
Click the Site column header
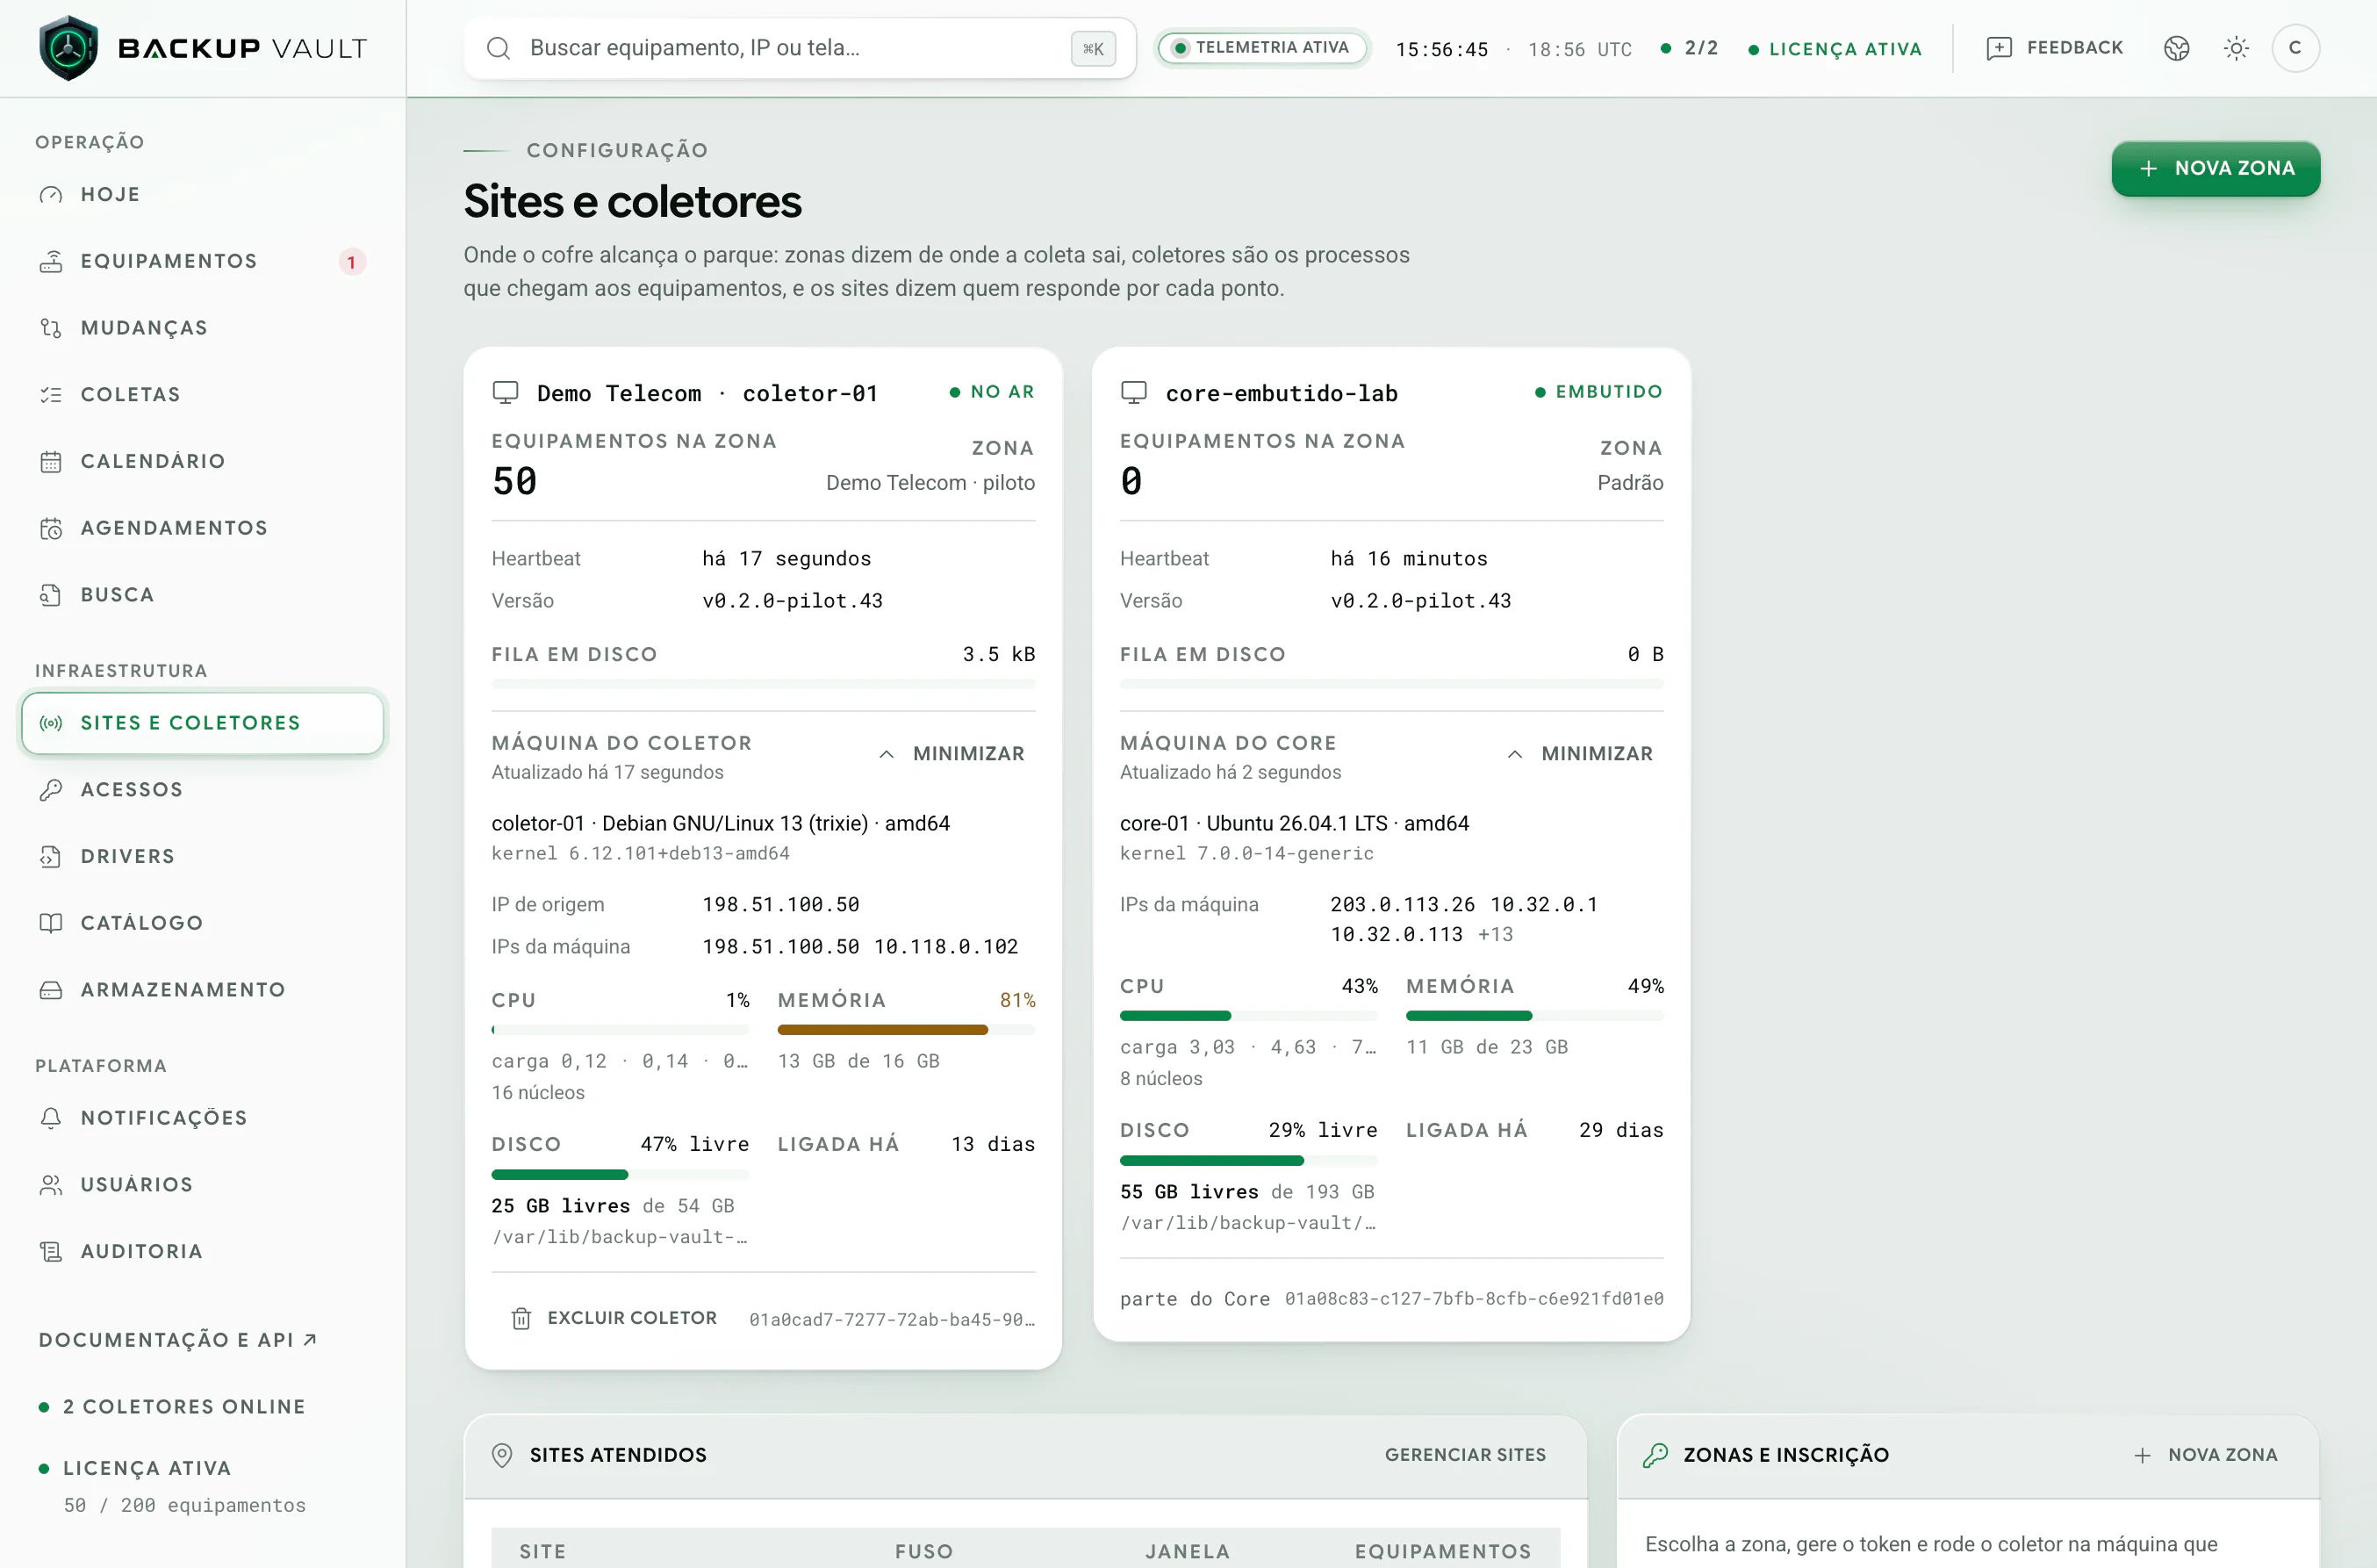pos(542,1552)
